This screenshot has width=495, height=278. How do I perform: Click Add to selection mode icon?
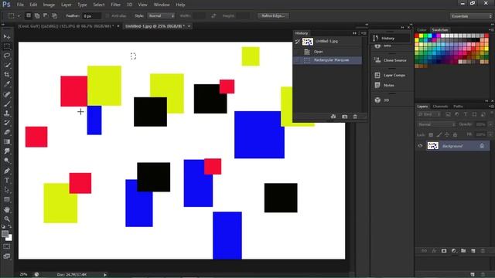point(37,15)
